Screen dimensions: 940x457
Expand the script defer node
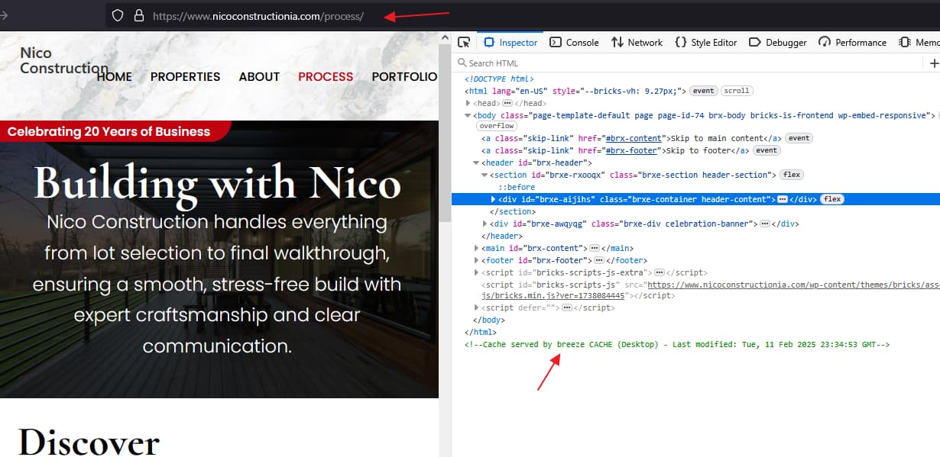[x=477, y=307]
